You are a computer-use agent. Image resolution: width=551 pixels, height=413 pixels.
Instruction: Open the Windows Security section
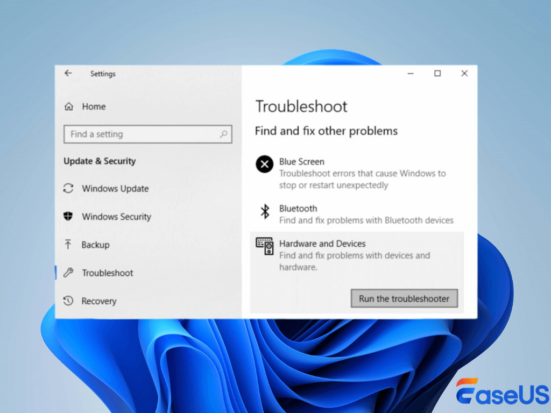click(x=117, y=217)
